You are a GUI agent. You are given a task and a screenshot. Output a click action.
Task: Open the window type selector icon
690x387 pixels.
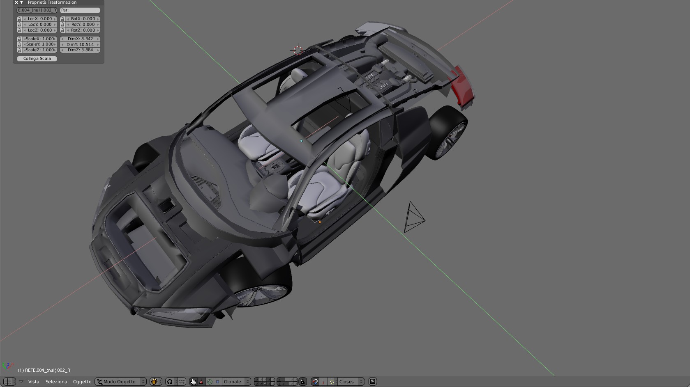9,382
